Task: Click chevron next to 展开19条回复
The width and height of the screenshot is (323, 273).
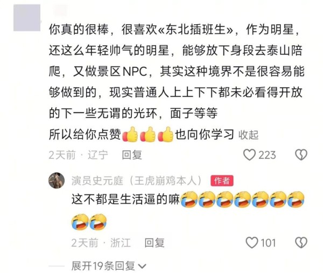Action: pyautogui.click(x=142, y=267)
